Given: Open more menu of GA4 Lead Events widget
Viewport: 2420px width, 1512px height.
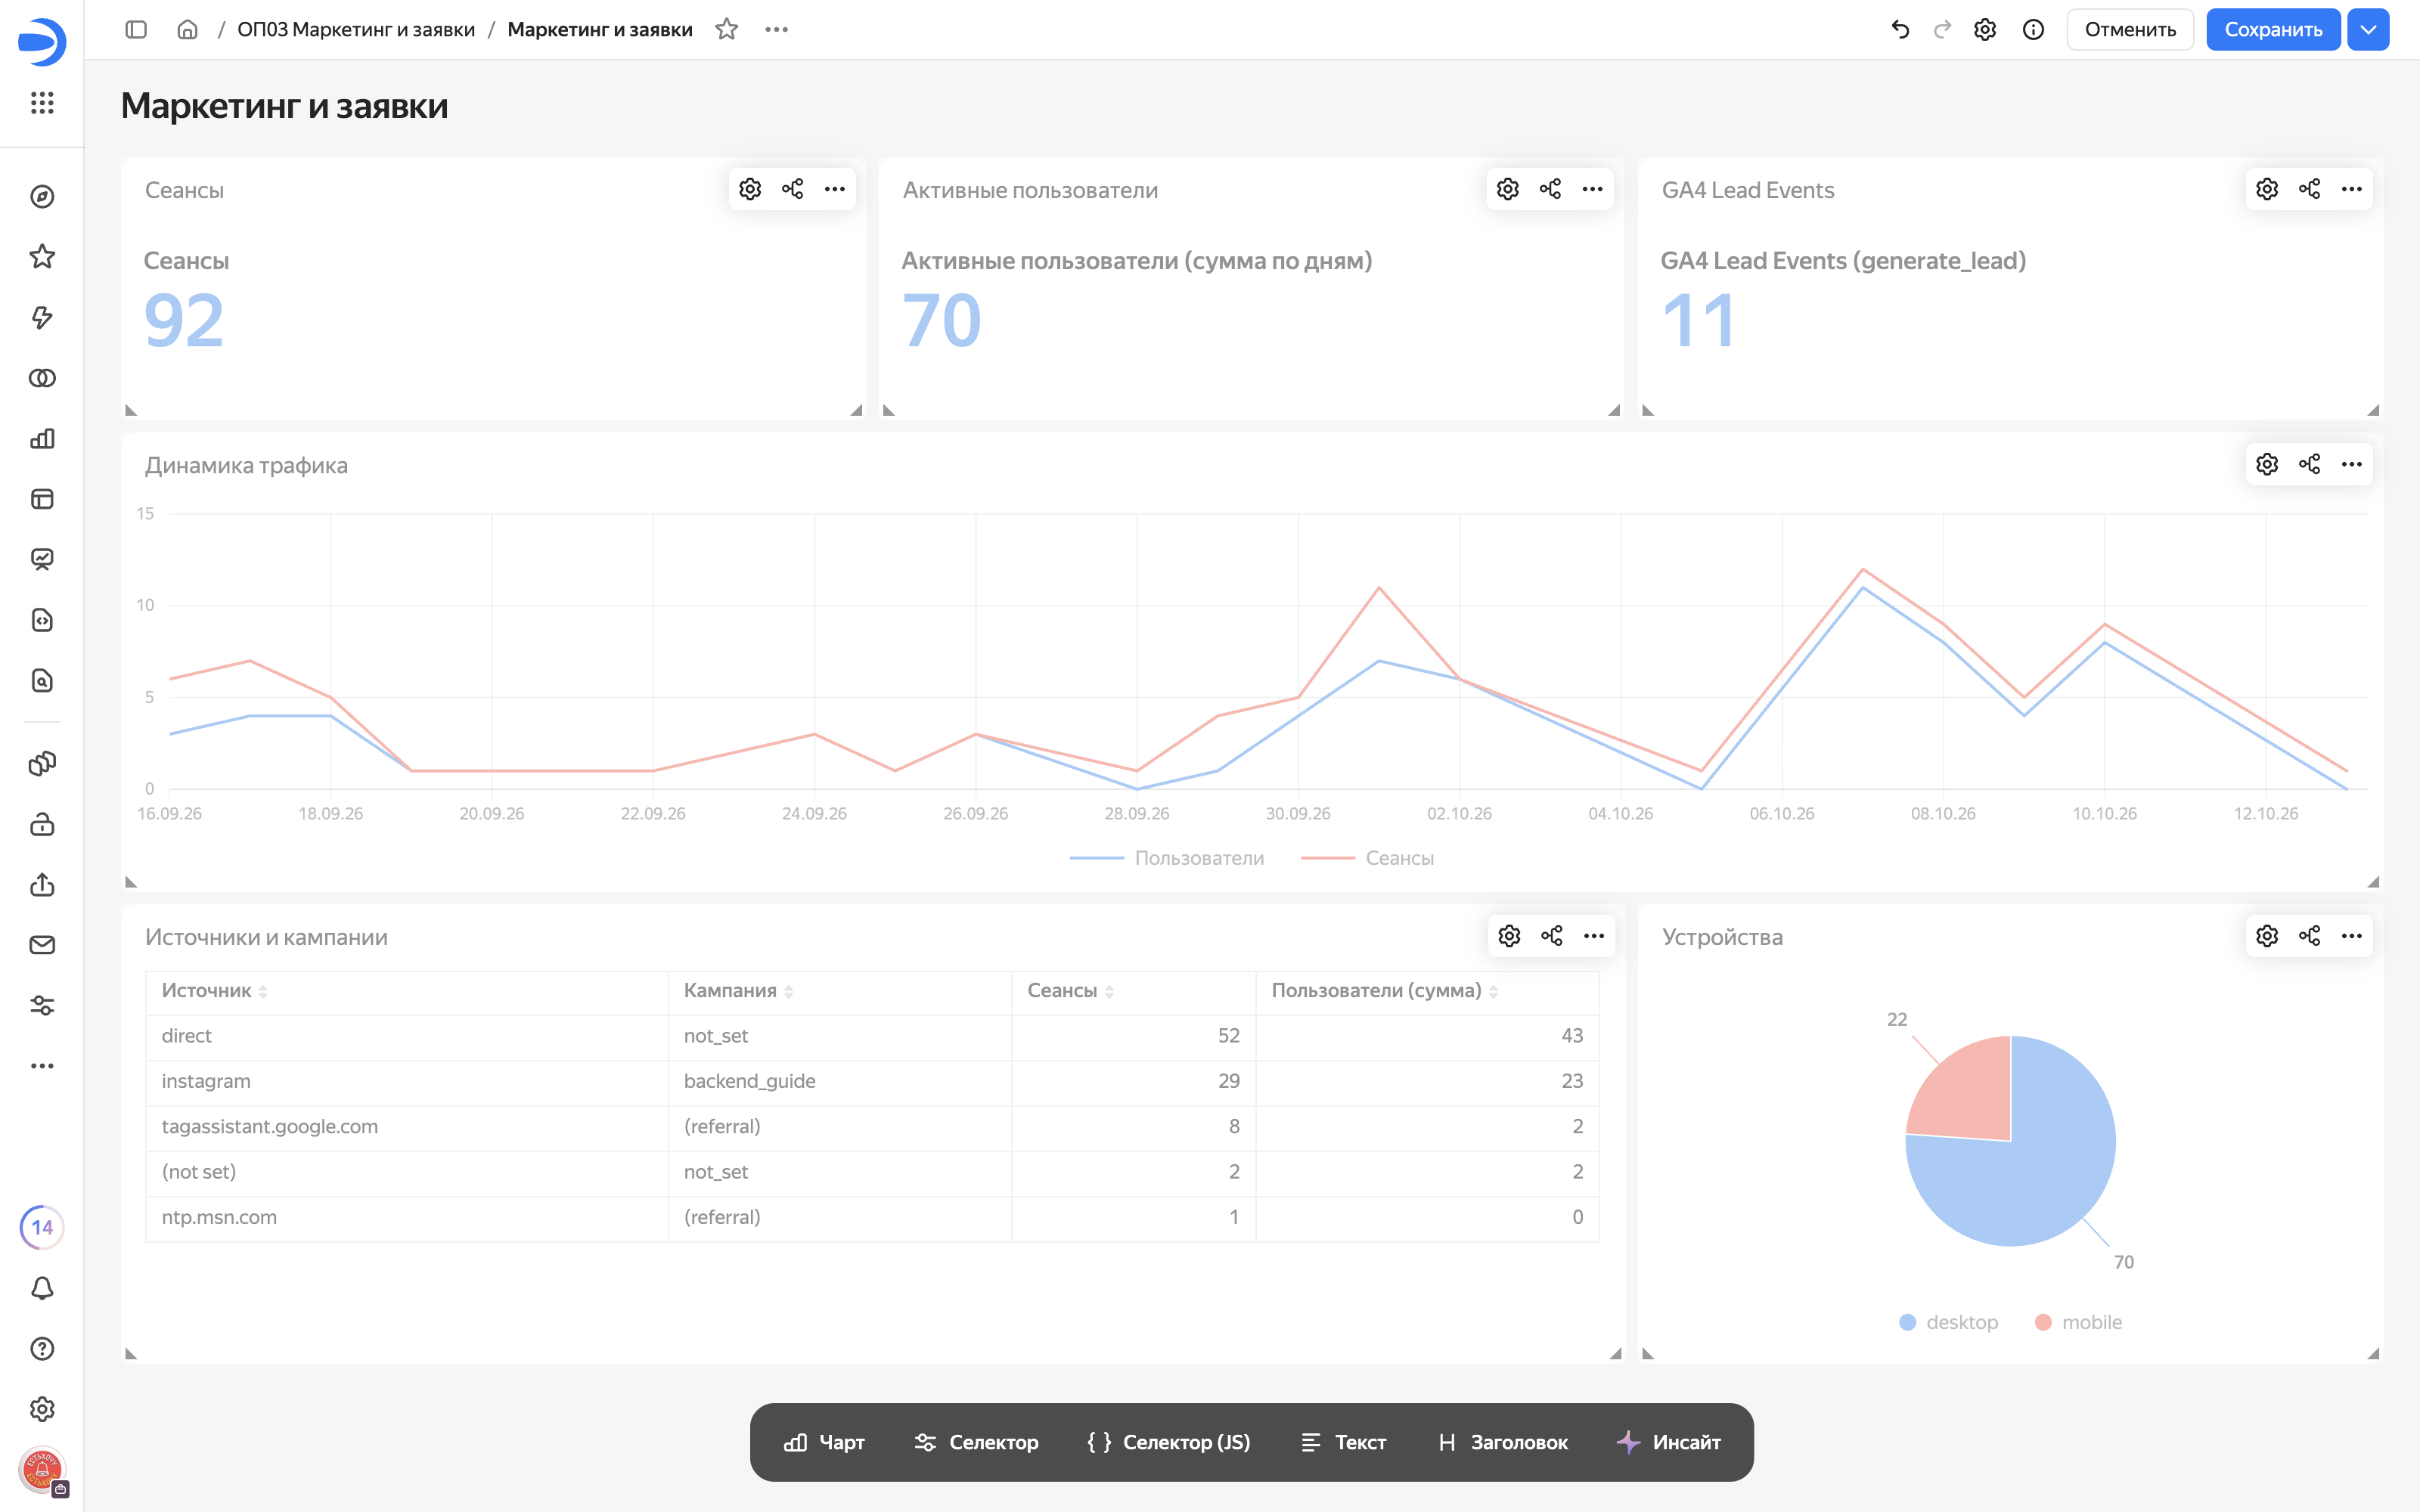Looking at the screenshot, I should click(2351, 189).
